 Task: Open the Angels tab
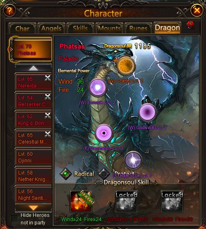(51, 28)
